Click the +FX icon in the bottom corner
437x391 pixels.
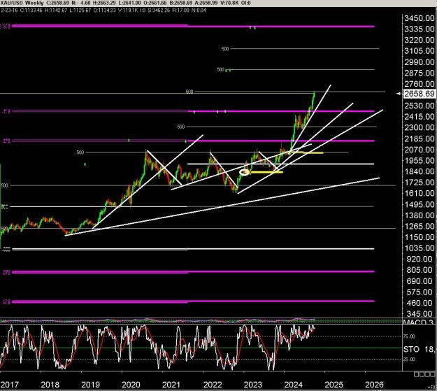coord(432,387)
